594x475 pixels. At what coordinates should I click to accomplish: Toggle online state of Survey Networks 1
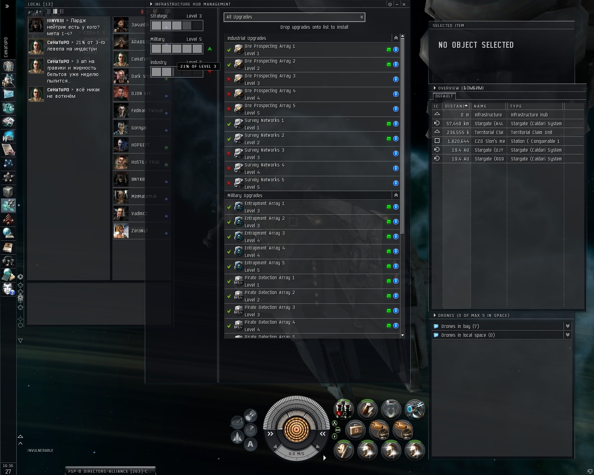(x=389, y=124)
